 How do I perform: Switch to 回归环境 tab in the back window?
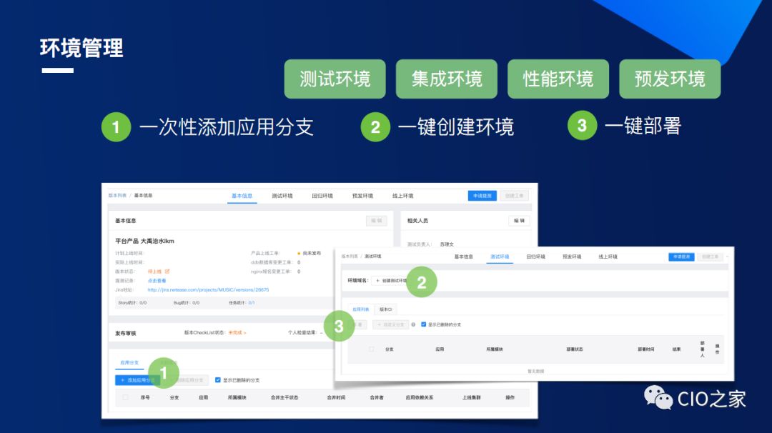322,196
